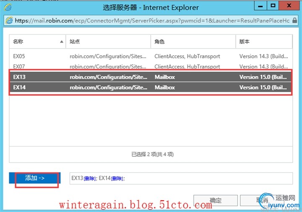Select the EX05 server row
The width and height of the screenshot is (302, 212).
[x=151, y=57]
